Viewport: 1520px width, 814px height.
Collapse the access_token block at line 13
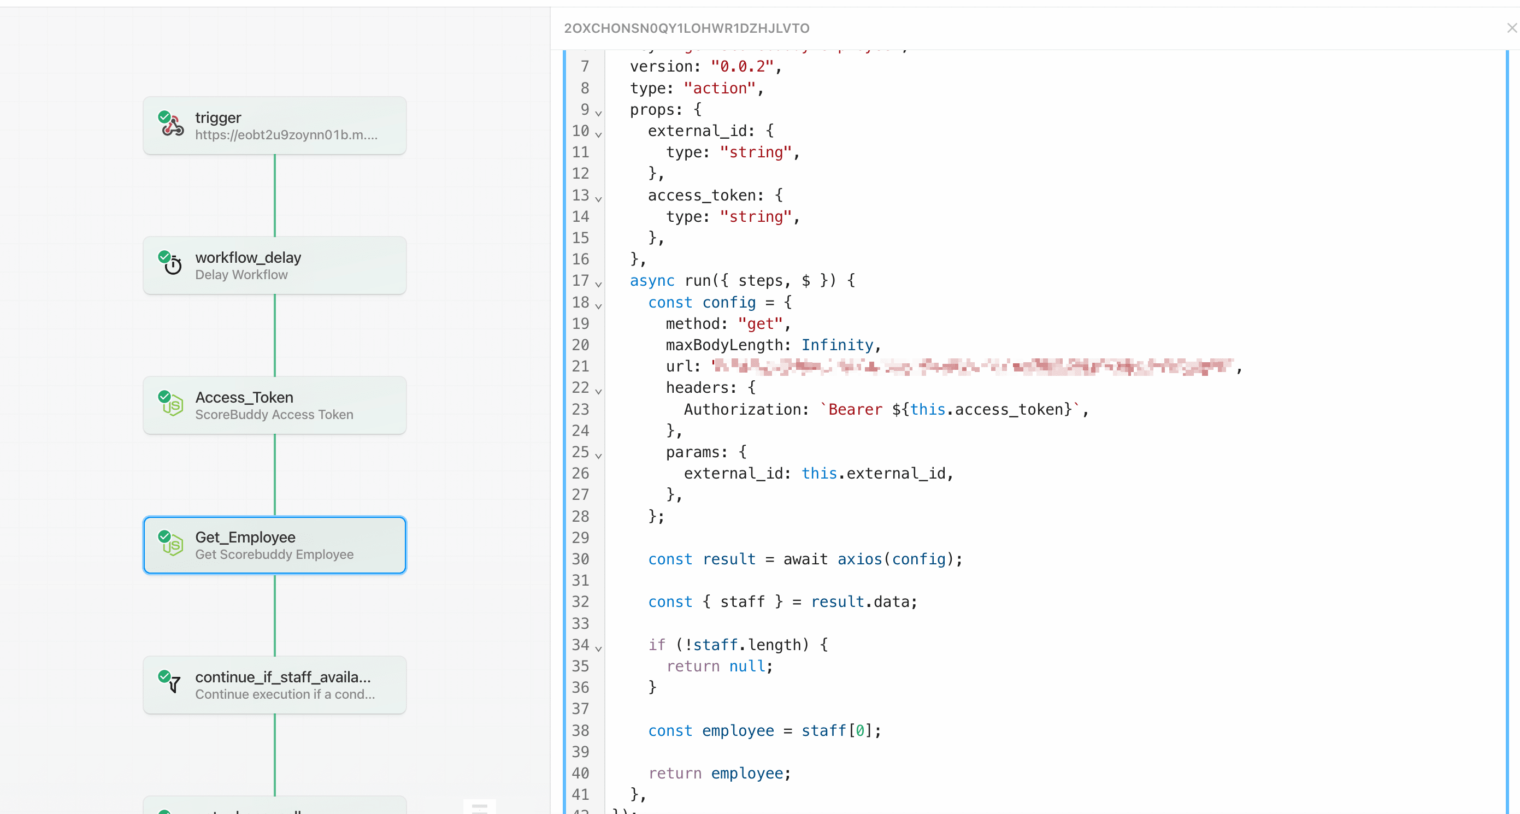(598, 198)
